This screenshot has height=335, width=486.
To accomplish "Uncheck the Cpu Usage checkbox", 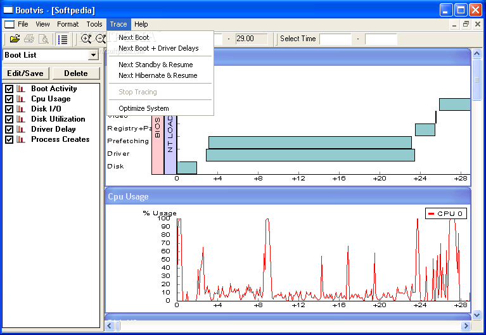I will tap(9, 99).
